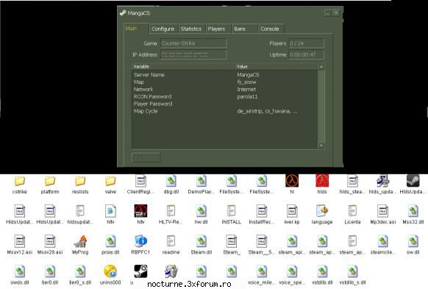
Task: Select the swds.dll file icon
Action: (x=20, y=271)
